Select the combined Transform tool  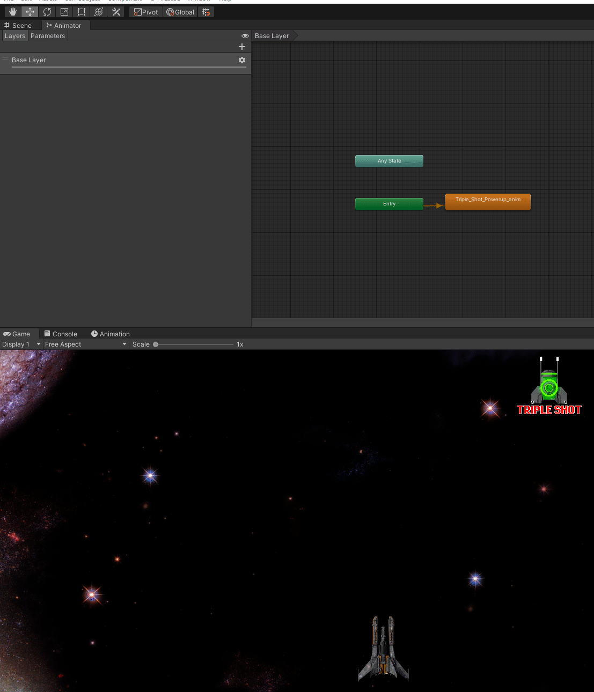pos(99,12)
